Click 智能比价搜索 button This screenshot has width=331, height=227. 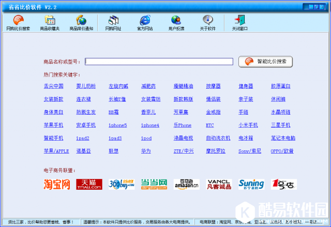point(265,62)
